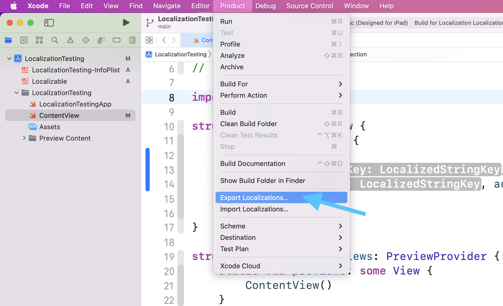Click the LocalizationTesting project icon in breadcrumb
Screen dimensions: 503x306
pyautogui.click(x=149, y=54)
